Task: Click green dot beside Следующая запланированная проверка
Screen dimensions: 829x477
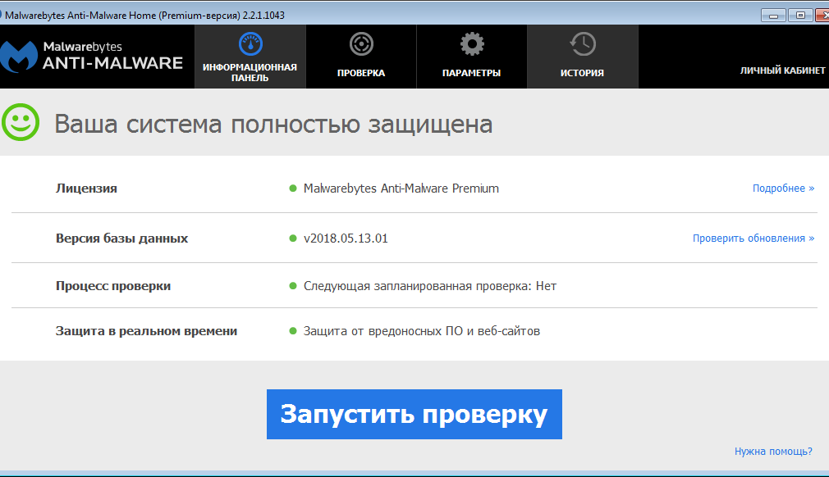Action: (x=293, y=286)
